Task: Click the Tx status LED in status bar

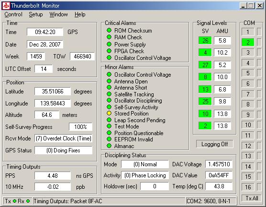Action: pos(14,201)
